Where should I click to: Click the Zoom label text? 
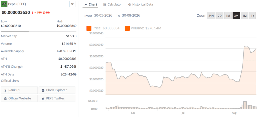pyautogui.click(x=202, y=16)
